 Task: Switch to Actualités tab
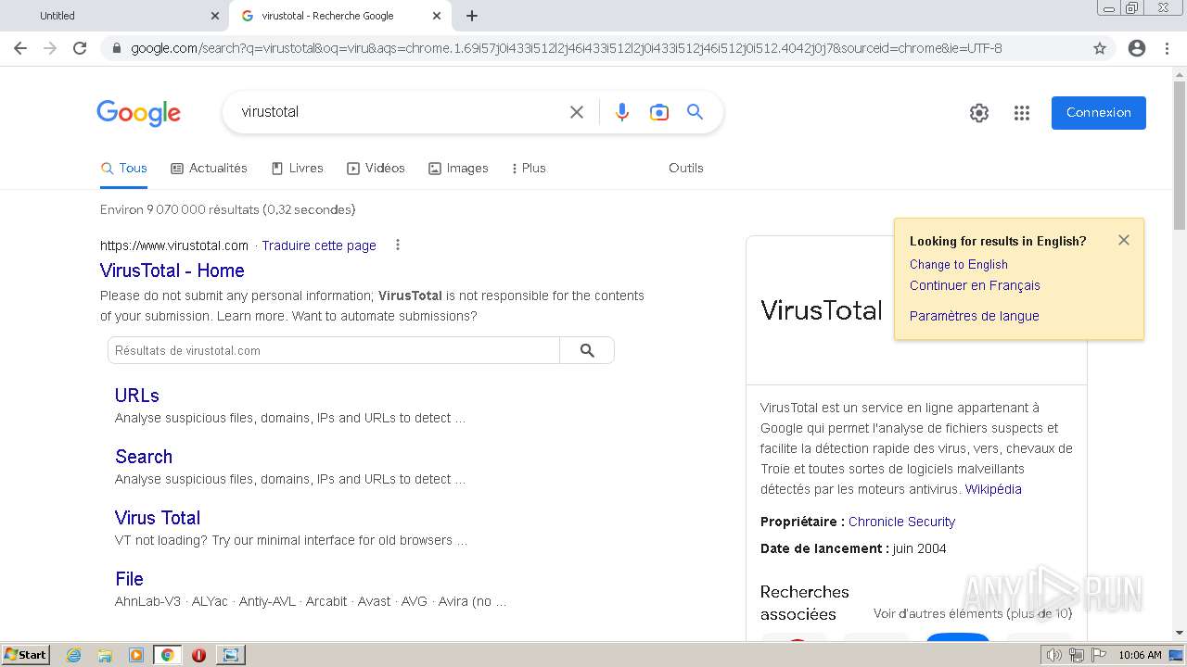[210, 168]
